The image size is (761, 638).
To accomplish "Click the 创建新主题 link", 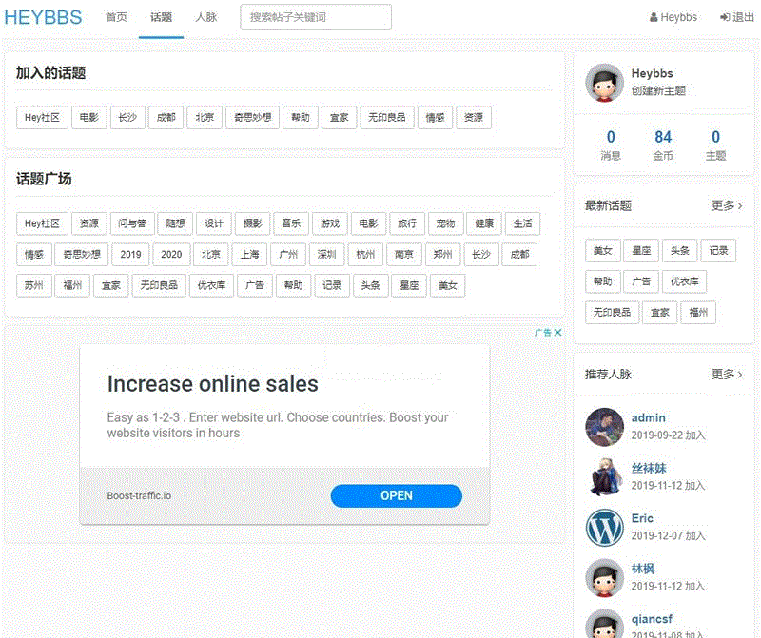I will (x=658, y=91).
